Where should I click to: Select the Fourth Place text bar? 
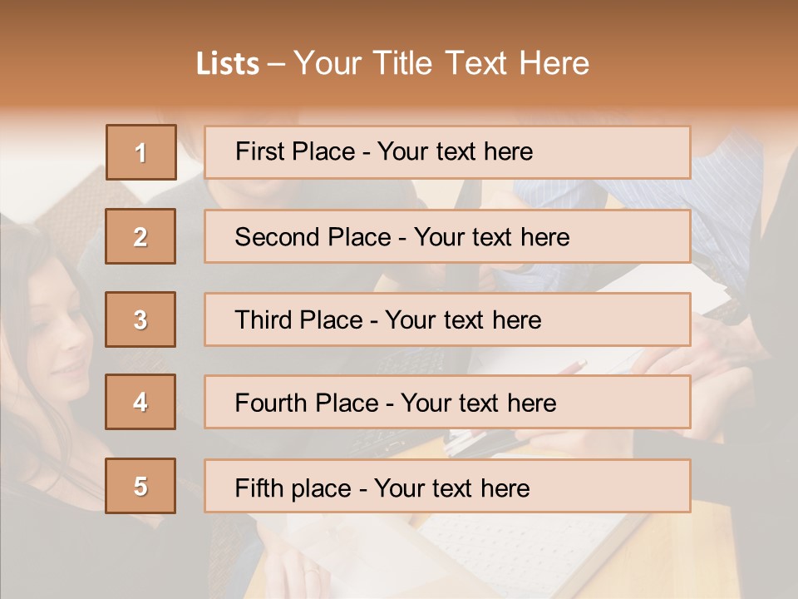pos(447,403)
